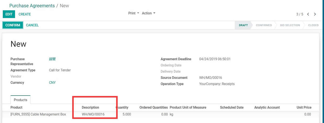This screenshot has width=324, height=123.
Task: Click the record pager 3 / 5
Action: click(300, 14)
